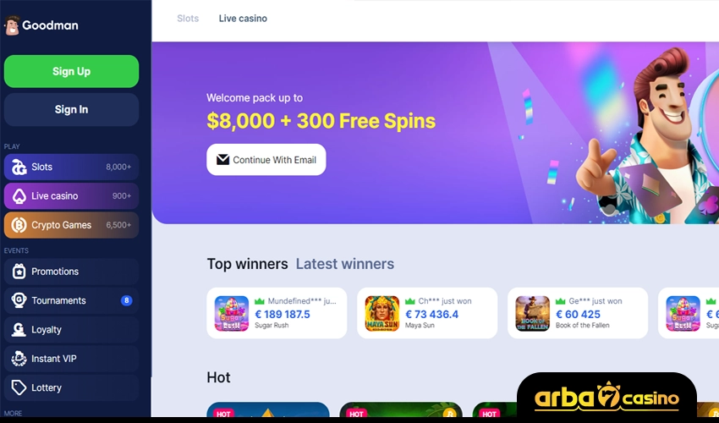Switch to the Slots top tab

pos(188,19)
